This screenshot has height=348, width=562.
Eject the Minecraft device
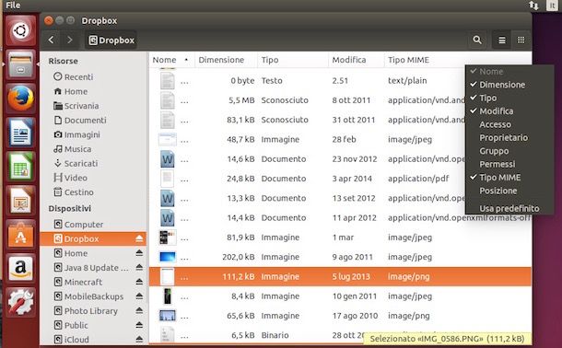point(139,282)
